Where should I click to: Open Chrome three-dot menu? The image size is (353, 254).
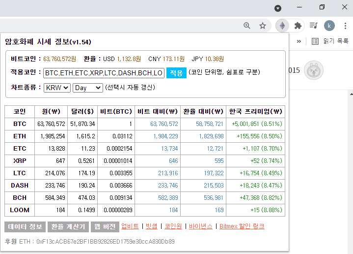click(345, 26)
